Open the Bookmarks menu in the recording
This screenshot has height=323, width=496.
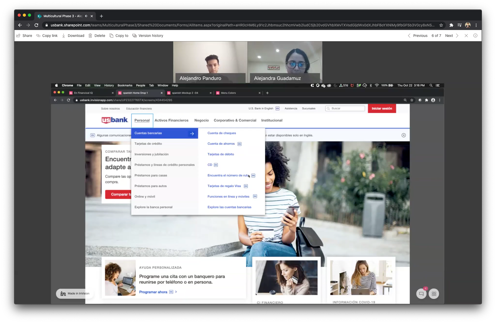pyautogui.click(x=125, y=85)
